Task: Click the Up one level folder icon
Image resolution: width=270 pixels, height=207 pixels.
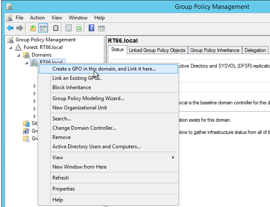Action: (x=33, y=28)
